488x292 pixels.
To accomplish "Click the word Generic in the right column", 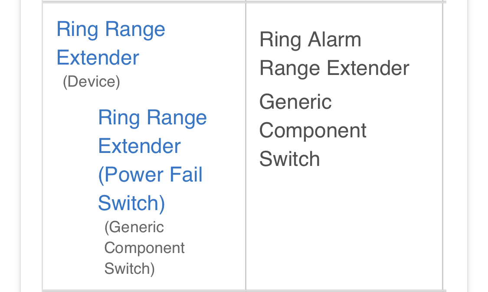I will point(295,102).
